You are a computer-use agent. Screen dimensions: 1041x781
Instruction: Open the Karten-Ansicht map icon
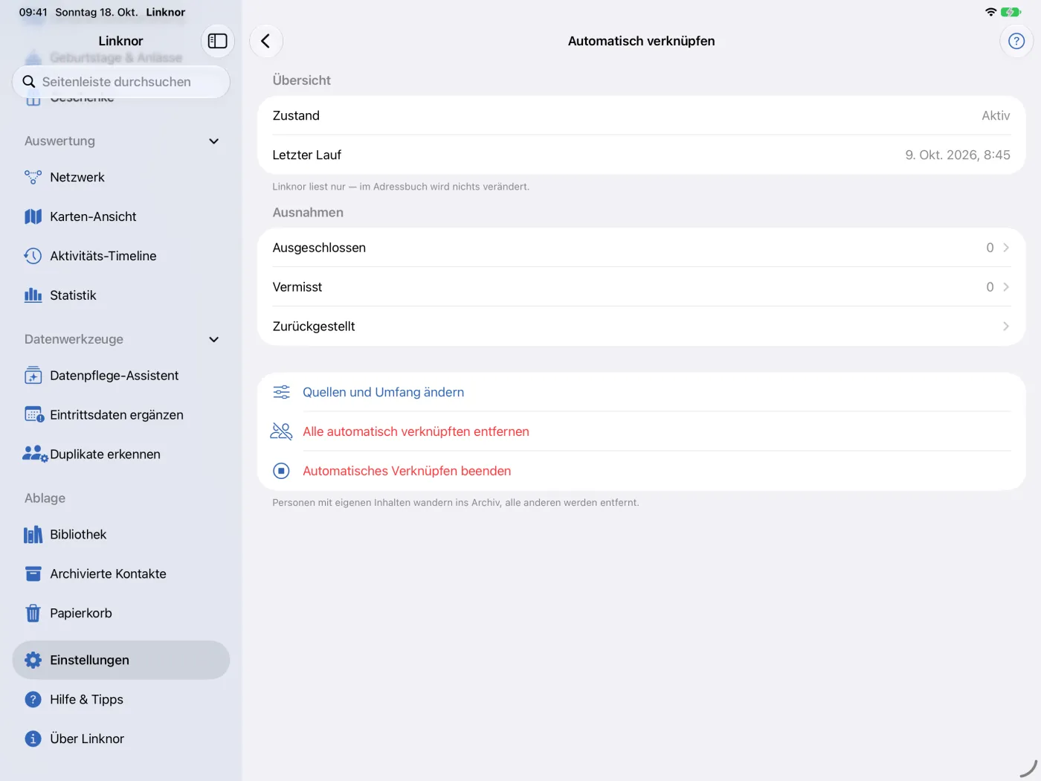(x=33, y=216)
